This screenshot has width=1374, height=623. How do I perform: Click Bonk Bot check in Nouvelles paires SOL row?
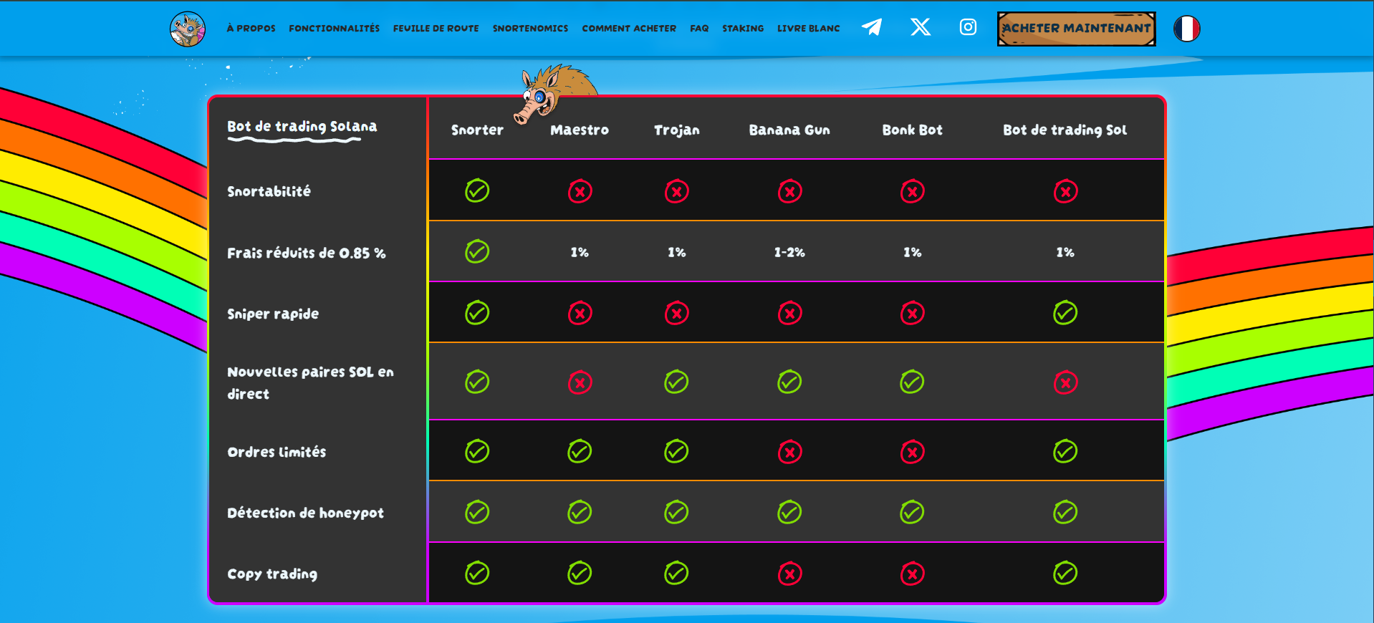click(x=912, y=382)
